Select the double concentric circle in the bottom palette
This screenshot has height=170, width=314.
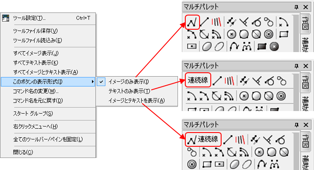tap(192, 164)
